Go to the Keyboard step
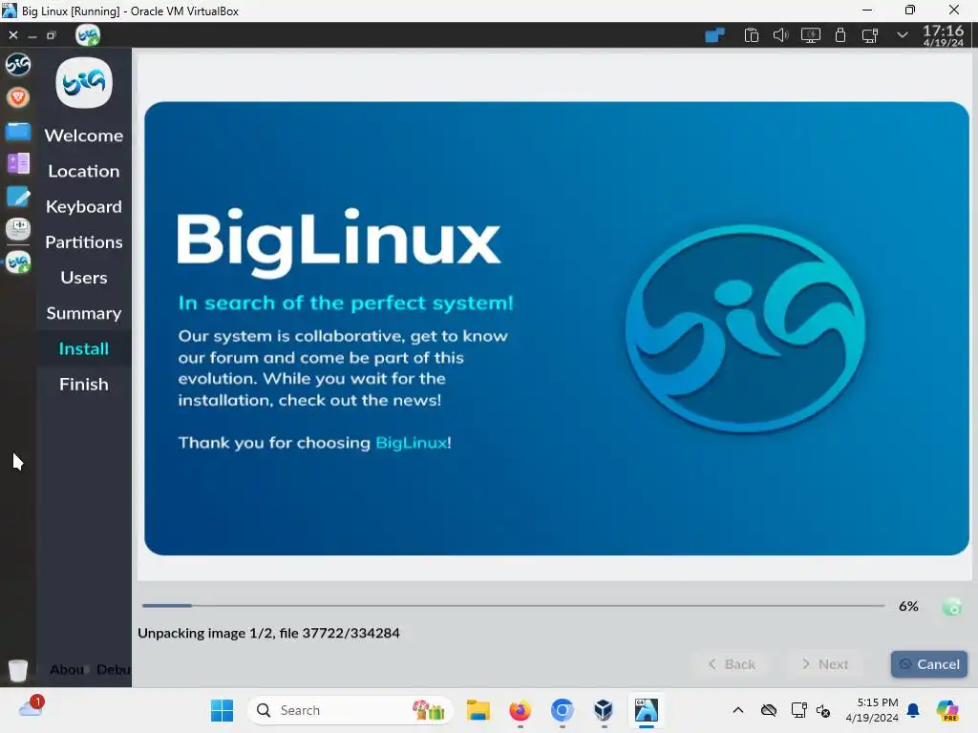The width and height of the screenshot is (978, 733). 84,206
